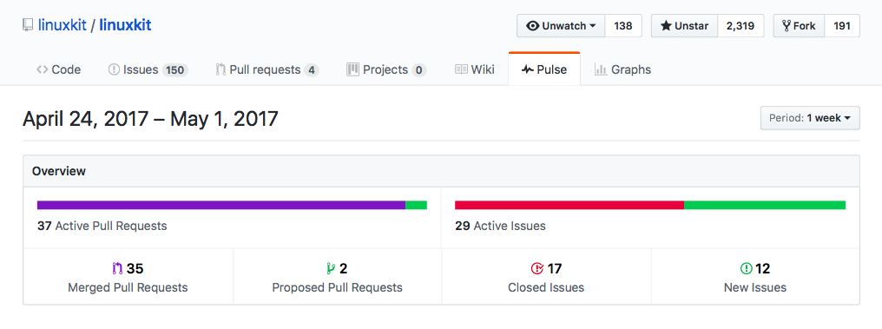View the 2,319 stargazers count
The image size is (882, 329).
[x=740, y=26]
